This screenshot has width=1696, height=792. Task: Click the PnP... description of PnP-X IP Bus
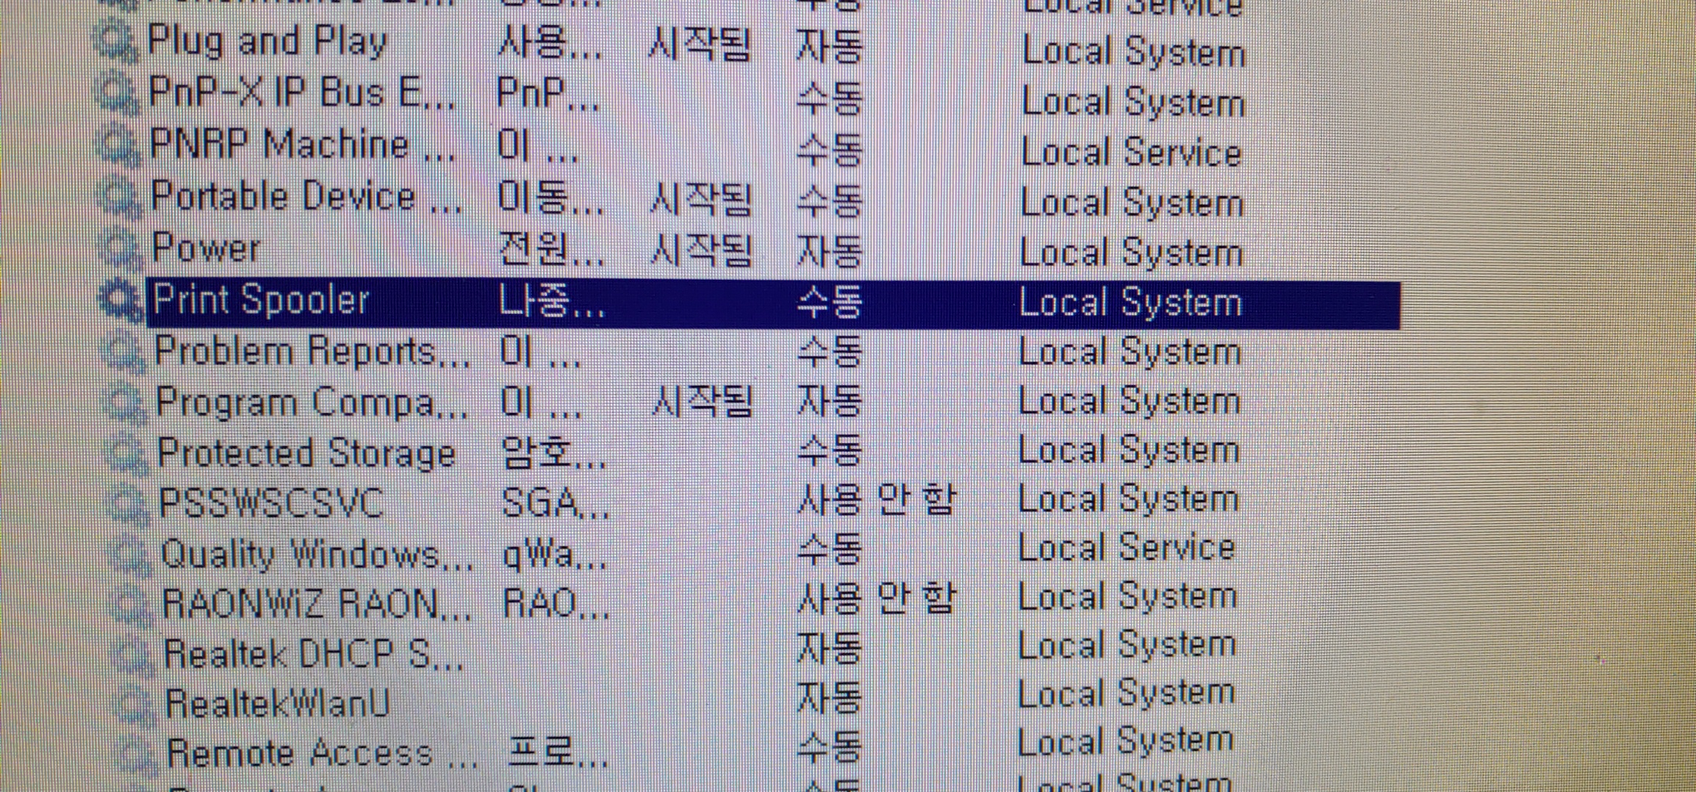[547, 94]
